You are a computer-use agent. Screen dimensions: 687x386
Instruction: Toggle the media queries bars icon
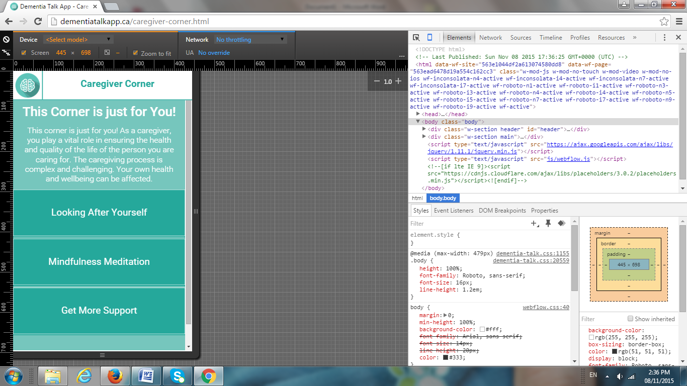tap(6, 52)
